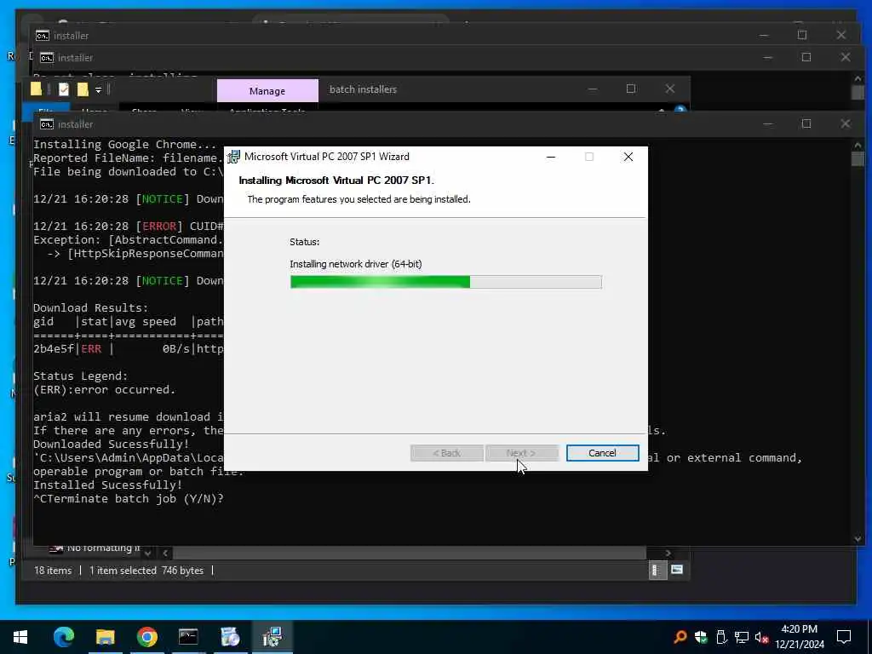Click the scrollbar thumb of front installer console
Screen dimensions: 872x654
click(x=857, y=159)
